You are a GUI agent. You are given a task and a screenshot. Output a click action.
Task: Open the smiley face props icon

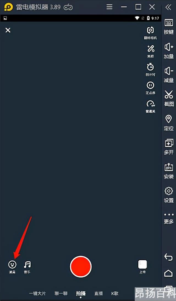point(12,264)
